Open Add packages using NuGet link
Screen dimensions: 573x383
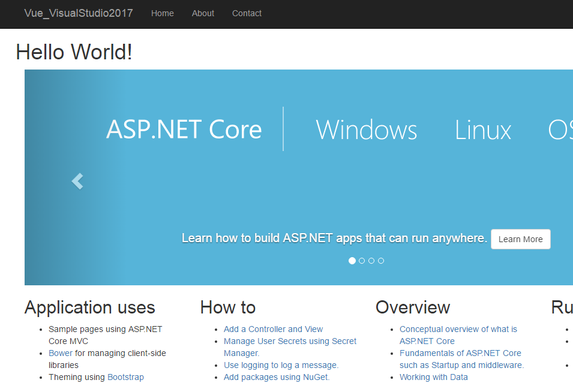277,377
